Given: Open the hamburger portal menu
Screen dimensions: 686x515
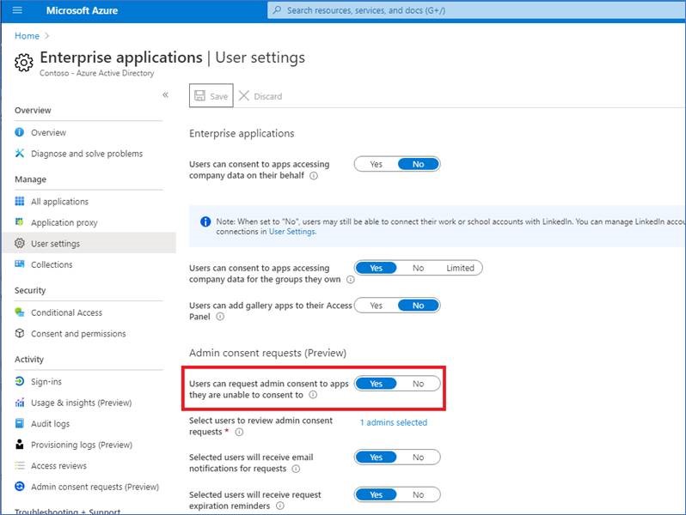Looking at the screenshot, I should 17,10.
